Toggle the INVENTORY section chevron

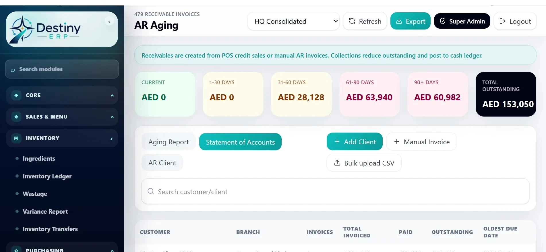pos(111,139)
